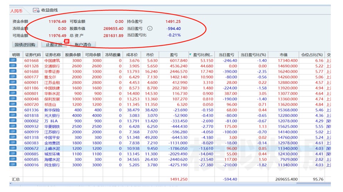The height and width of the screenshot is (192, 343).
Task: Click the 国债逆回购 button
Action: [25, 45]
